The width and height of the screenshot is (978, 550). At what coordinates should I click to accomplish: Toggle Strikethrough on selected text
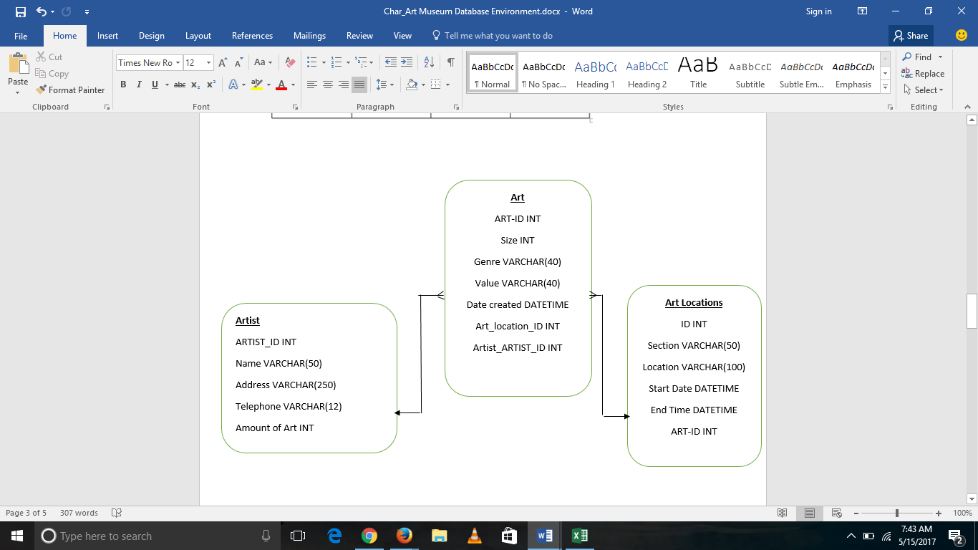click(x=180, y=85)
